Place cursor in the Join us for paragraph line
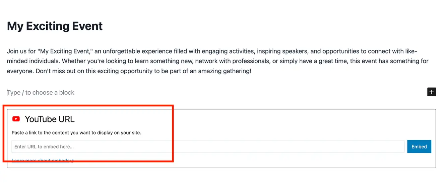The image size is (447, 191). 212,51
